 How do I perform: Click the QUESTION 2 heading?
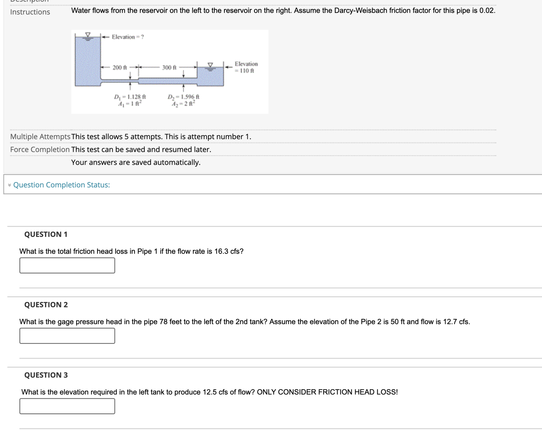46,305
